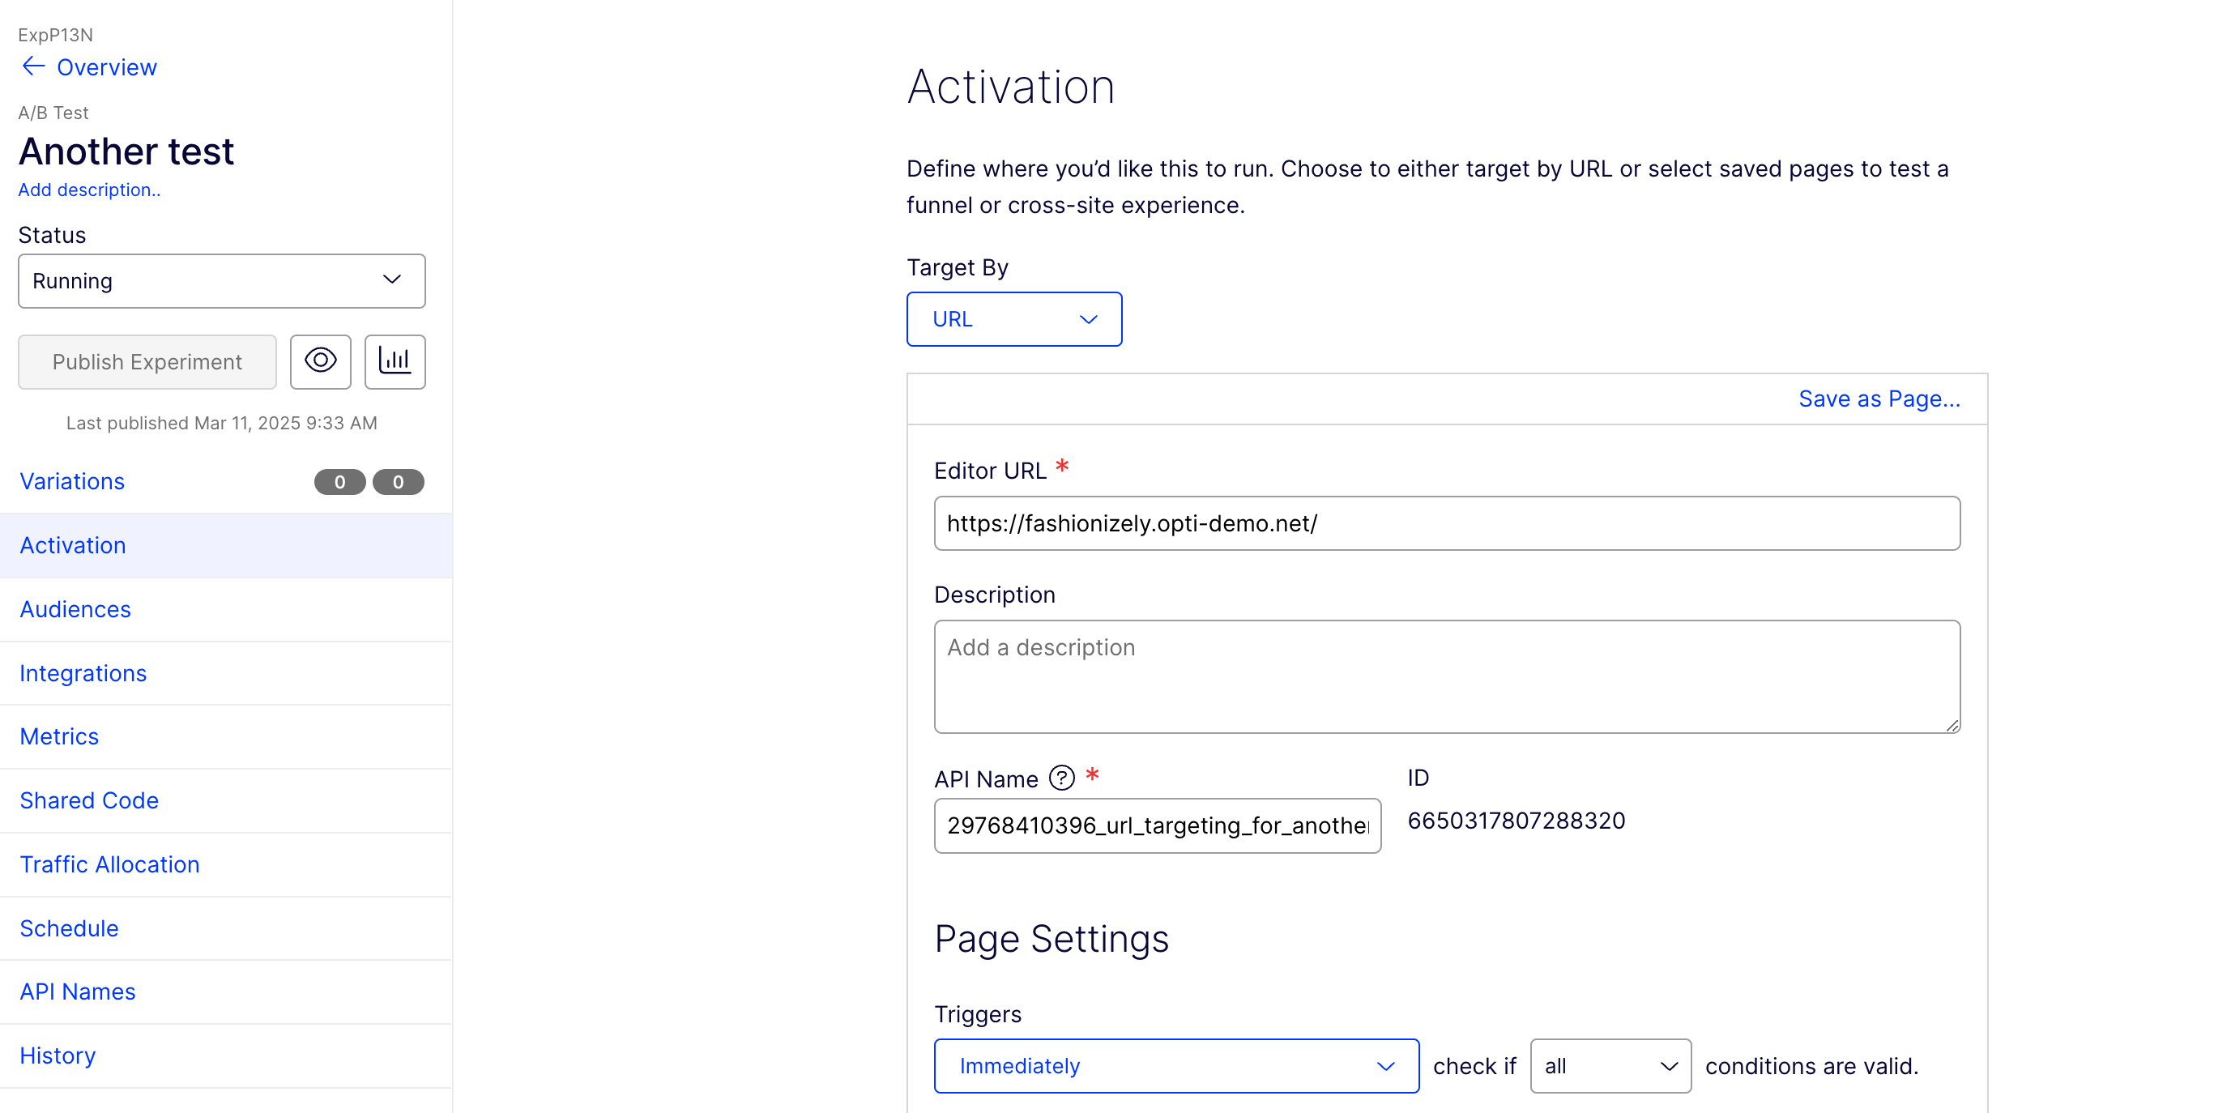This screenshot has height=1113, width=2231.
Task: Click into the Editor URL field
Action: pyautogui.click(x=1446, y=523)
